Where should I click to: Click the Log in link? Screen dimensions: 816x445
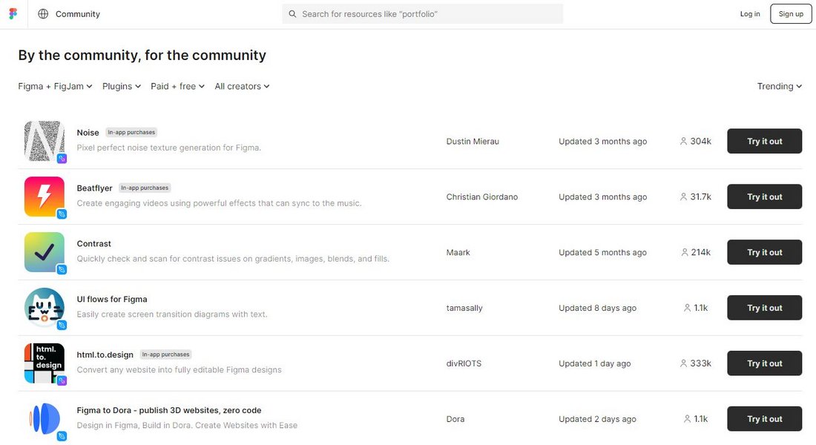point(750,14)
